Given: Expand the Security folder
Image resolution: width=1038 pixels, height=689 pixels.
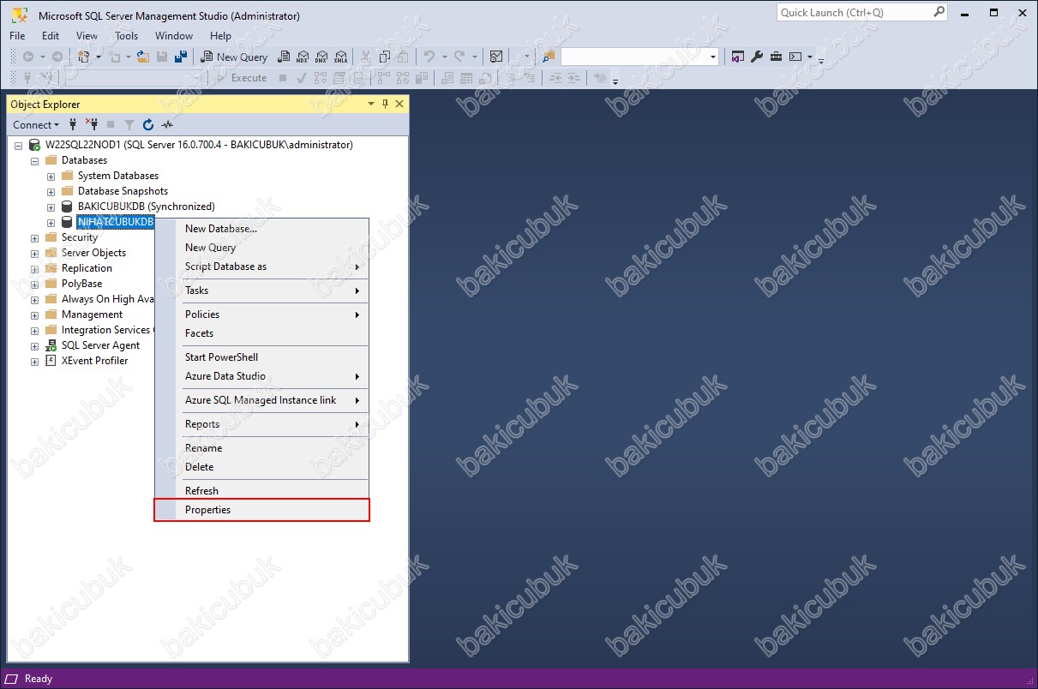Looking at the screenshot, I should (x=34, y=238).
